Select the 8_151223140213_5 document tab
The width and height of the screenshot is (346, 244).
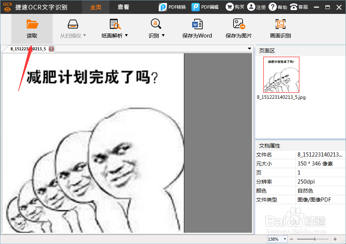pos(28,49)
